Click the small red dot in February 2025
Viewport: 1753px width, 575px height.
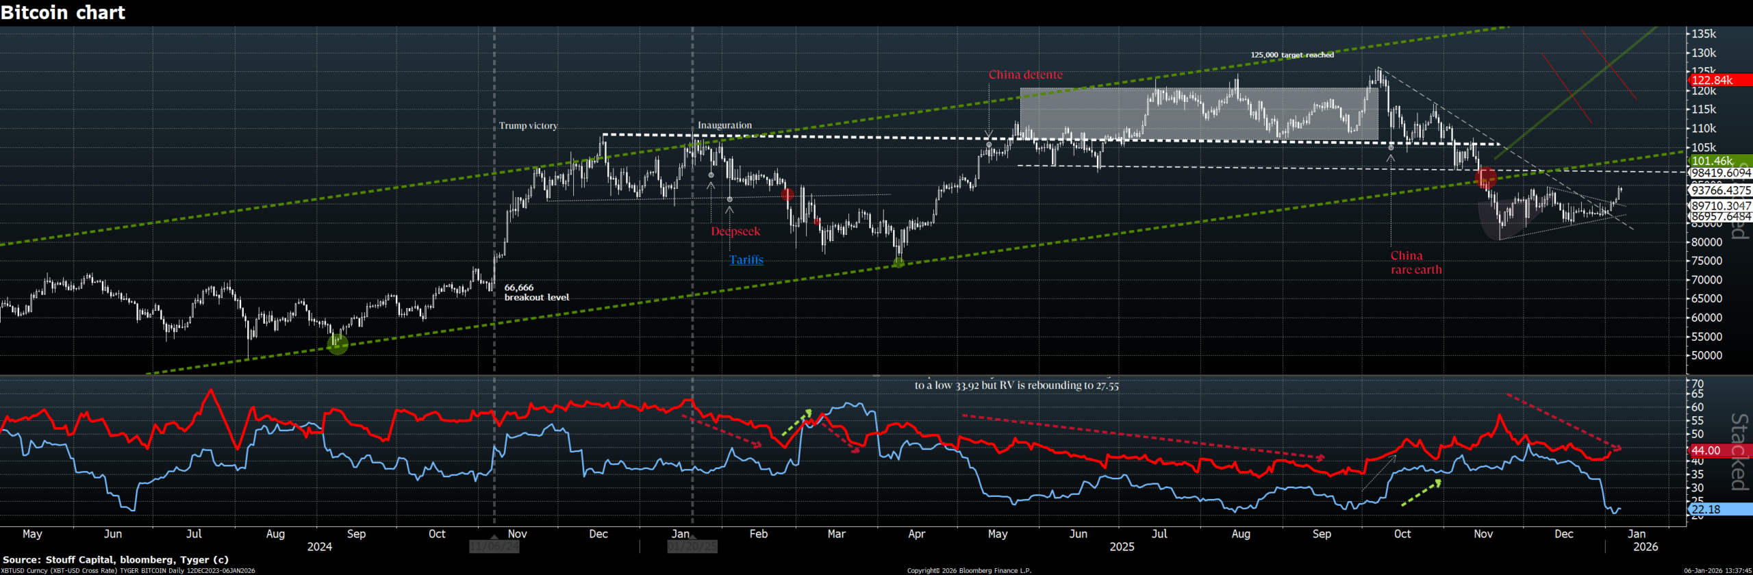pyautogui.click(x=817, y=222)
